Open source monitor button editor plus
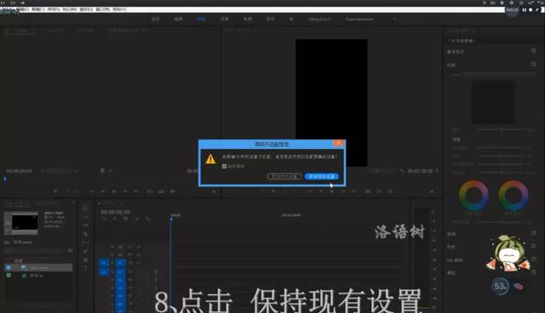 (x=214, y=191)
